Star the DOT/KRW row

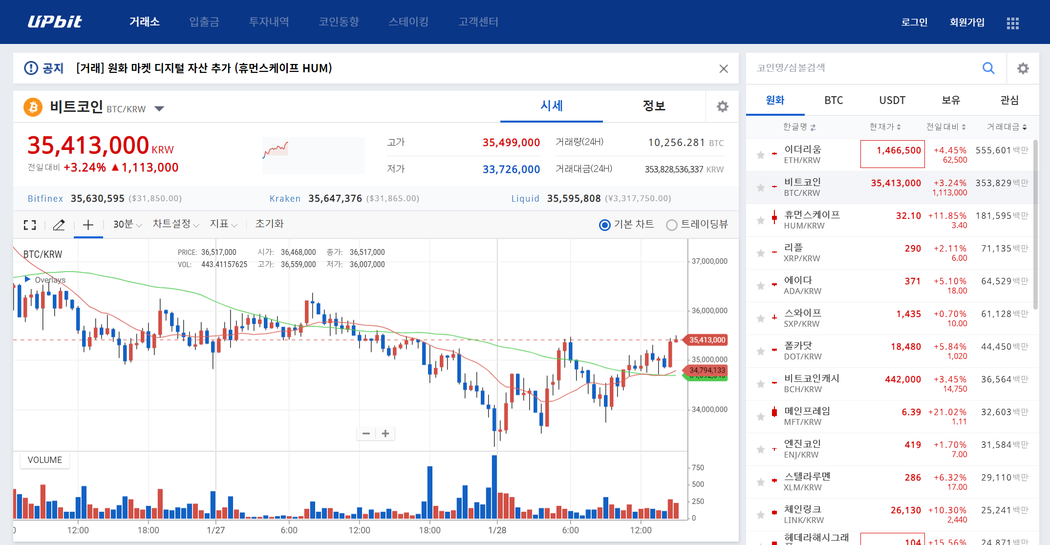[x=761, y=351]
